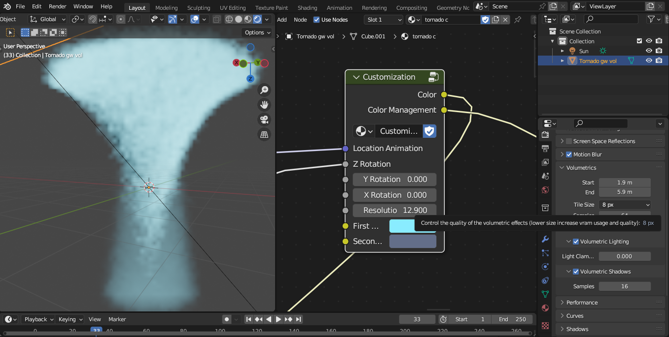Disable Sun in renders camera icon
The width and height of the screenshot is (669, 337).
(659, 51)
